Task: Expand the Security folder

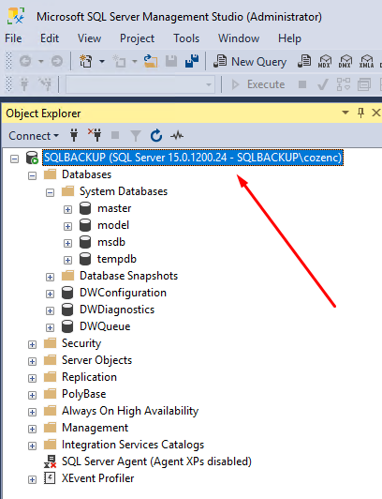Action: coord(32,344)
